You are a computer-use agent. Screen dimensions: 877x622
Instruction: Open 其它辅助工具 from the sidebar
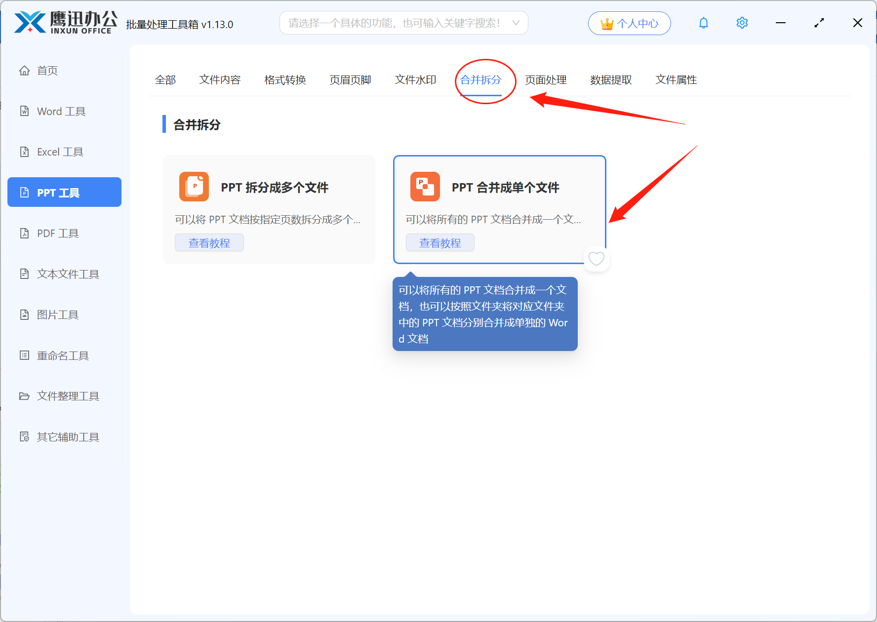(67, 436)
